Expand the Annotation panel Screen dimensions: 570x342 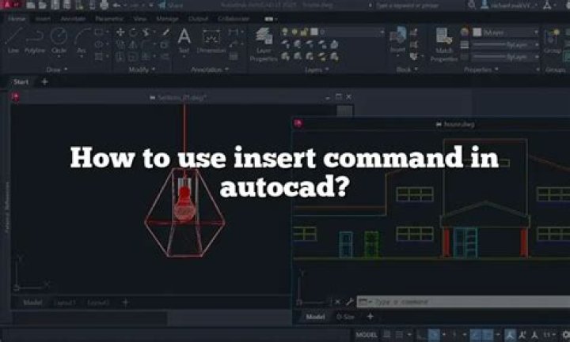pos(210,70)
